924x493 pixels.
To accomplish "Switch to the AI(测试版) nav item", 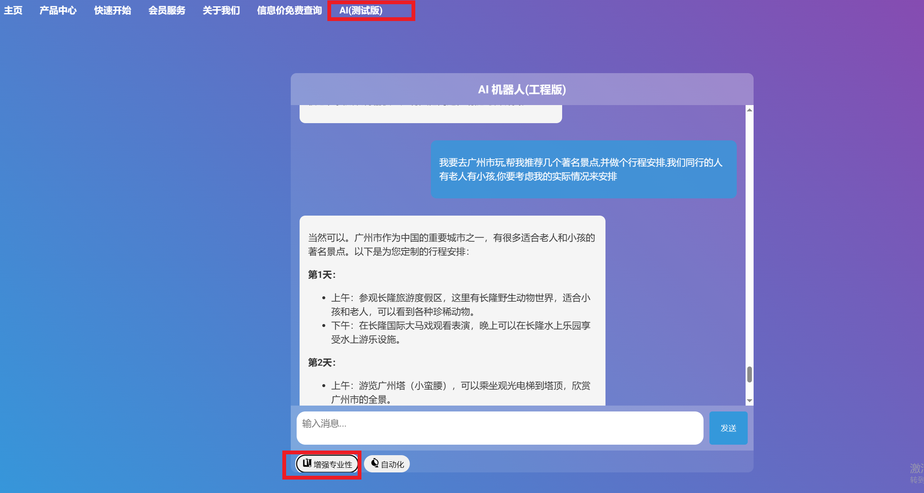I will click(361, 11).
